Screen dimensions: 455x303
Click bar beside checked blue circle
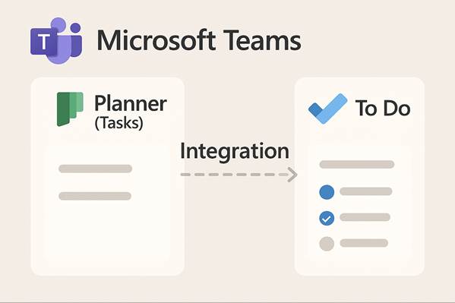click(365, 217)
